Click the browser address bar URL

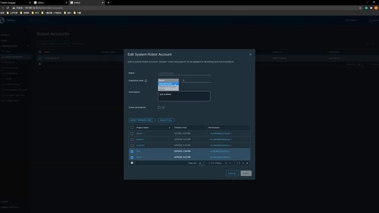pyautogui.click(x=44, y=8)
